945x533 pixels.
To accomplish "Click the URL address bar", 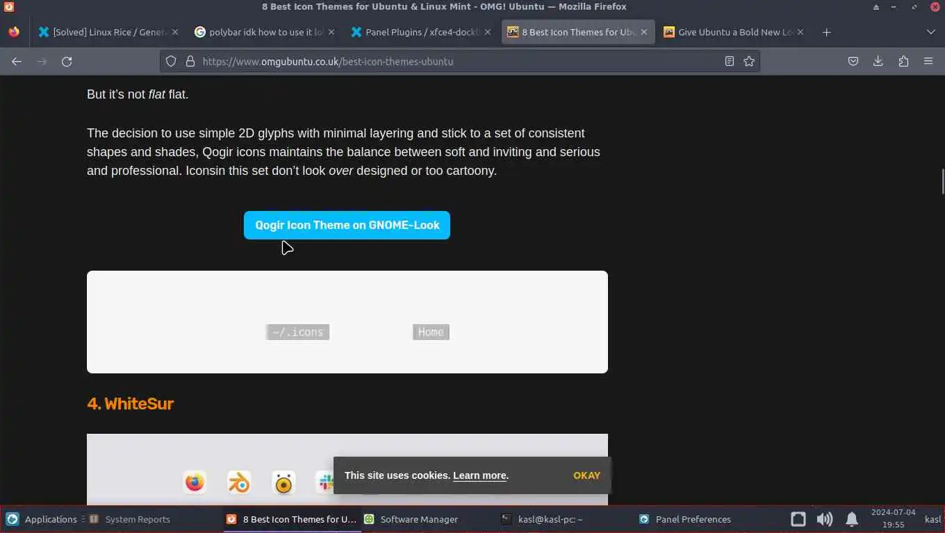I will pos(459,61).
